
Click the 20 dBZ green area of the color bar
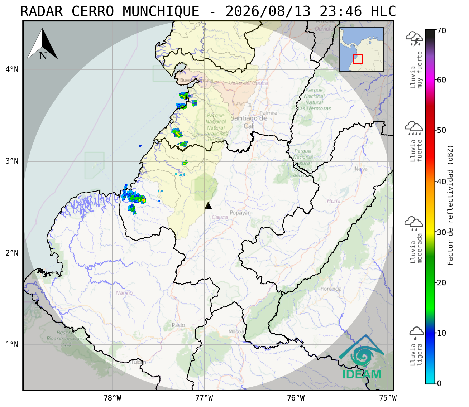[430, 283]
